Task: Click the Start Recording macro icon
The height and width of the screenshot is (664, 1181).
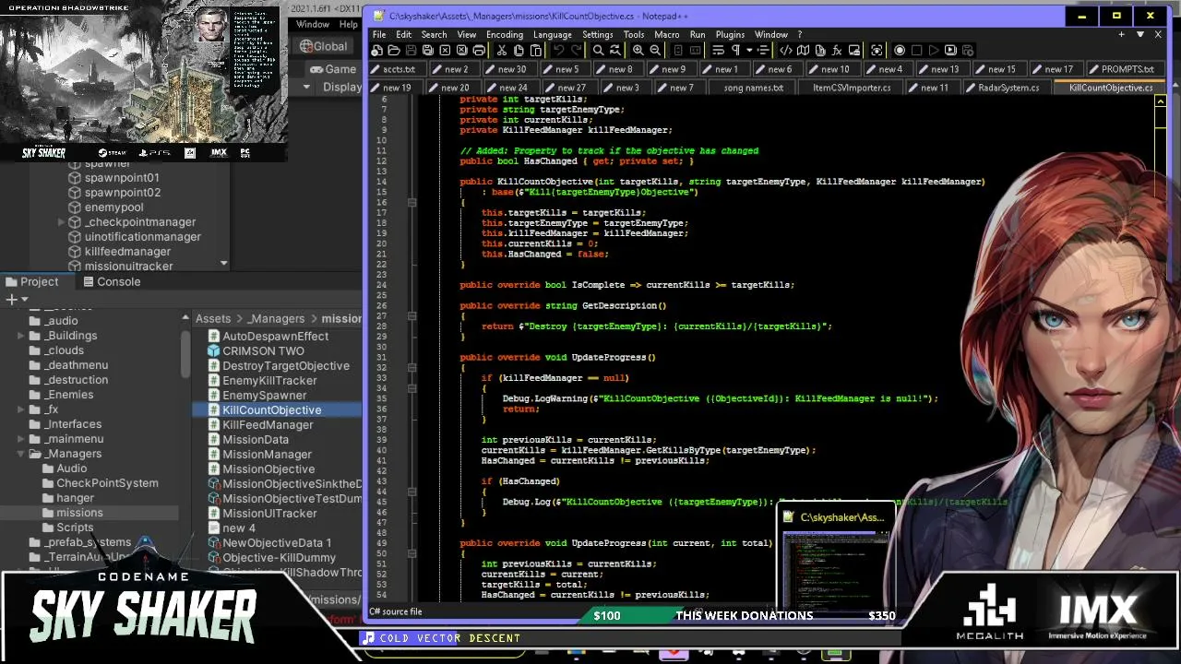Action: pos(900,51)
